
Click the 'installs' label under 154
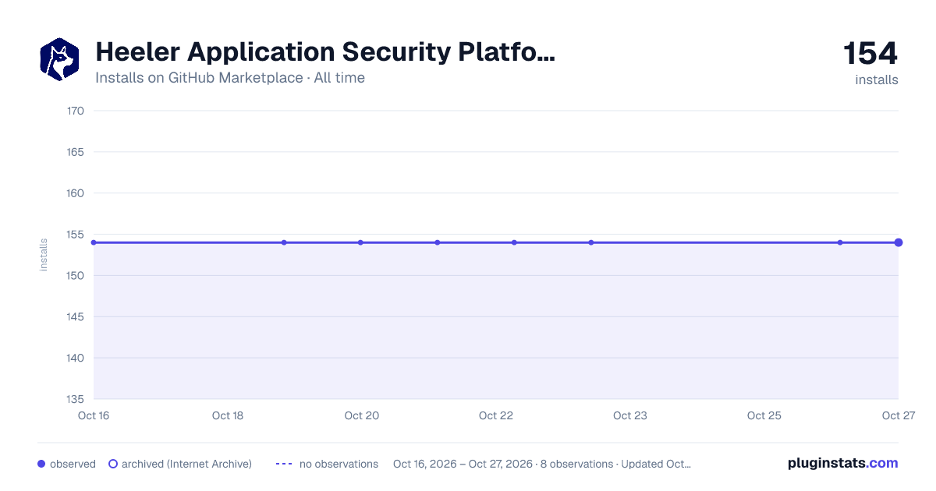[x=877, y=79]
